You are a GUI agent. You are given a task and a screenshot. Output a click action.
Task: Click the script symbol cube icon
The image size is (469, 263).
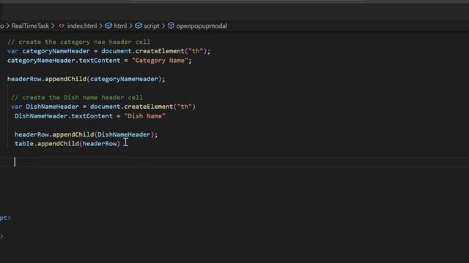click(x=139, y=26)
